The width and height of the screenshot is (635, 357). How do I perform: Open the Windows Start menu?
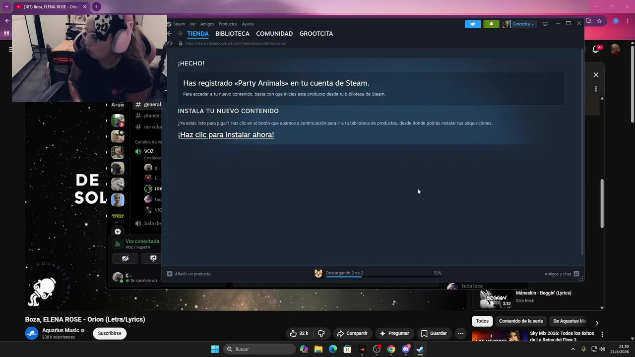215,349
